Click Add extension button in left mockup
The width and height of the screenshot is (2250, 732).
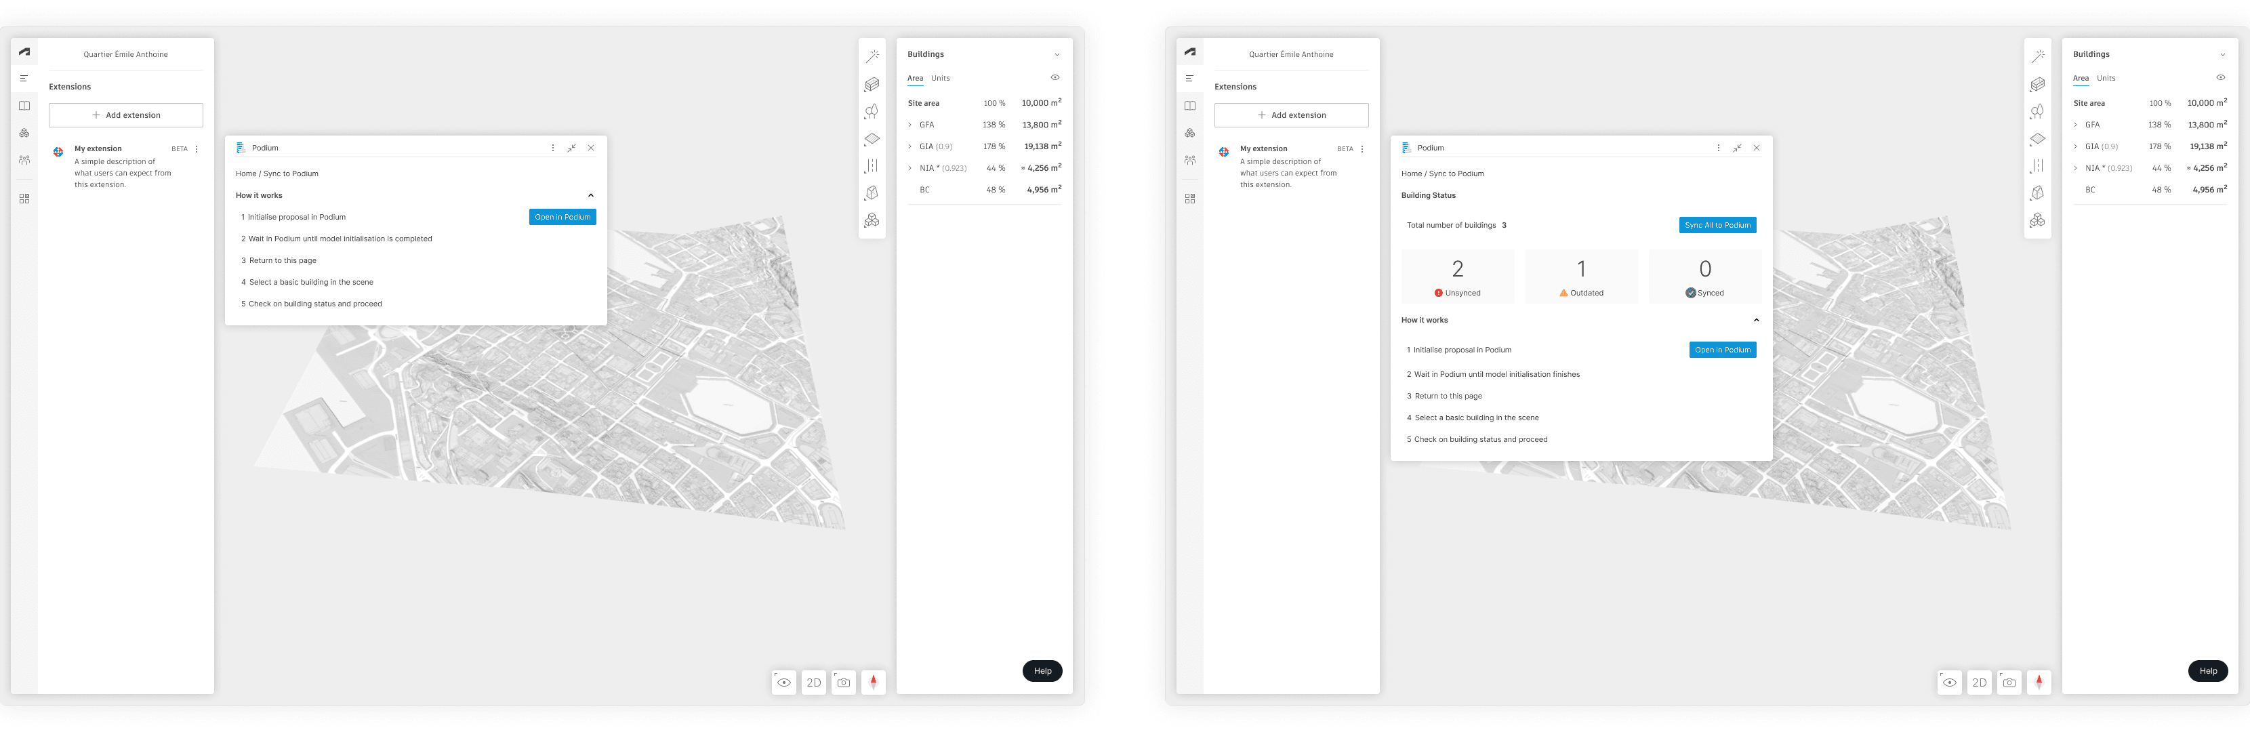126,115
